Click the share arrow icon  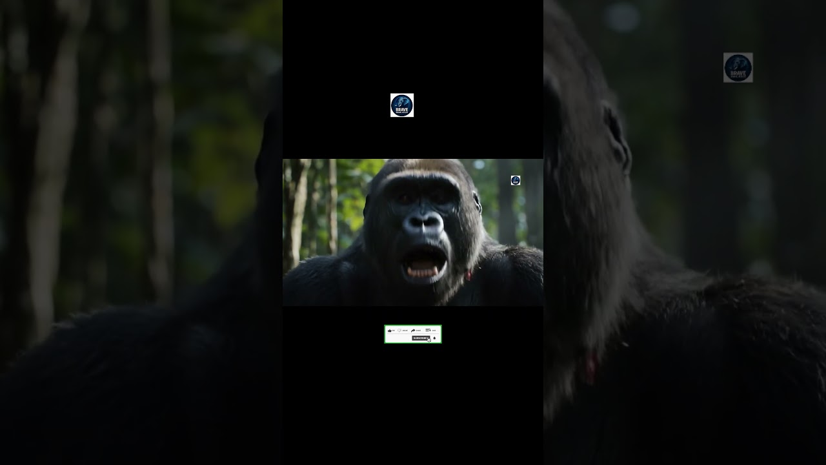[x=413, y=331]
